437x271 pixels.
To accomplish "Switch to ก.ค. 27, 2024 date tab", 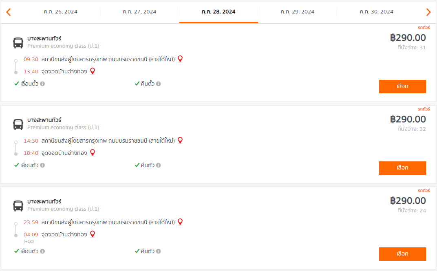I will 139,12.
